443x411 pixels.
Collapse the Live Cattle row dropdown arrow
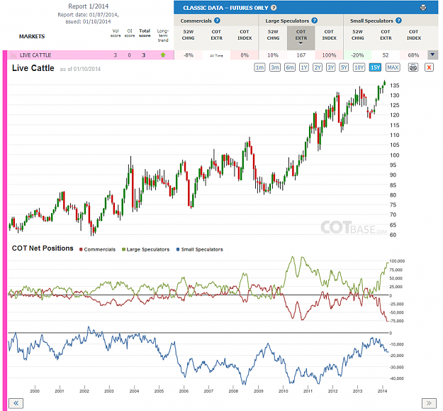[x=432, y=55]
